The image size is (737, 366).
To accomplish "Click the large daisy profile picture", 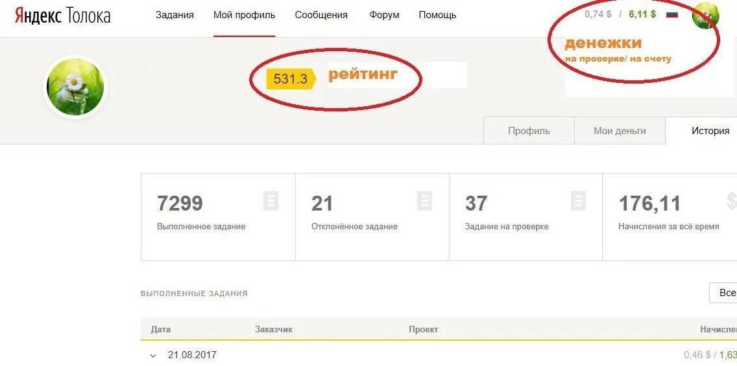I will (x=75, y=87).
